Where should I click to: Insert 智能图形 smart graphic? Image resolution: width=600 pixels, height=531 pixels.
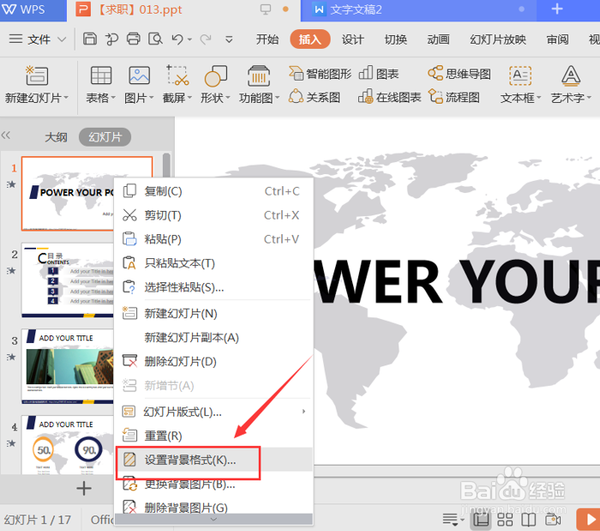click(x=320, y=74)
